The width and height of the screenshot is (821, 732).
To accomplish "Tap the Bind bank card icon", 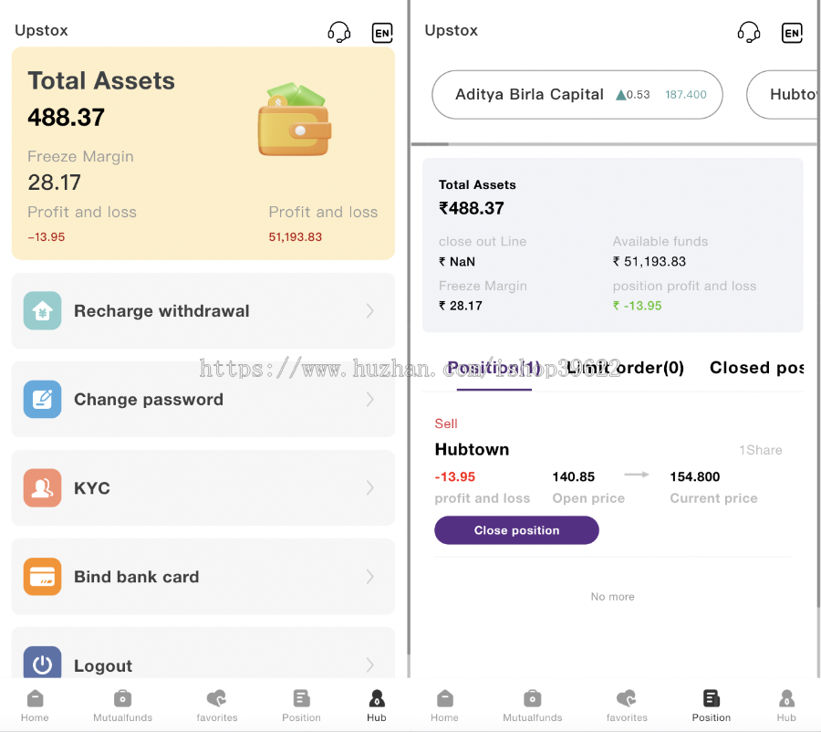I will pyautogui.click(x=42, y=576).
